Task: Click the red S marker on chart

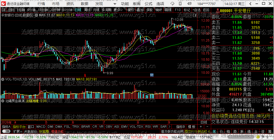Action: tap(85, 75)
